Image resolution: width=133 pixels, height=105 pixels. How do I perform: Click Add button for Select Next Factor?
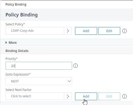(x=86, y=96)
